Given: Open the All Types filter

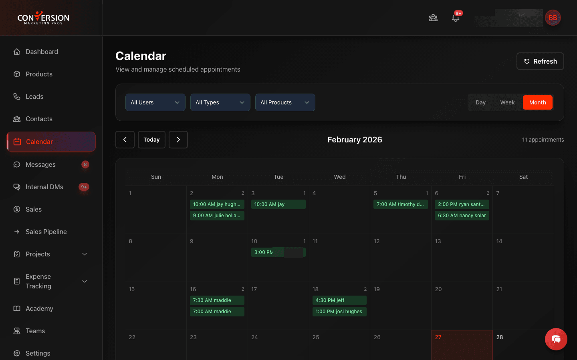Looking at the screenshot, I should 220,102.
